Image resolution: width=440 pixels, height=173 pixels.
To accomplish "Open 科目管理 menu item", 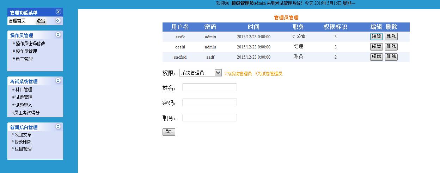I will pyautogui.click(x=24, y=89).
